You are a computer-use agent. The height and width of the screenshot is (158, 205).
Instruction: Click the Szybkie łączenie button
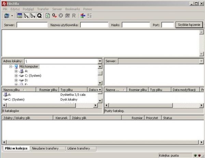(189, 25)
